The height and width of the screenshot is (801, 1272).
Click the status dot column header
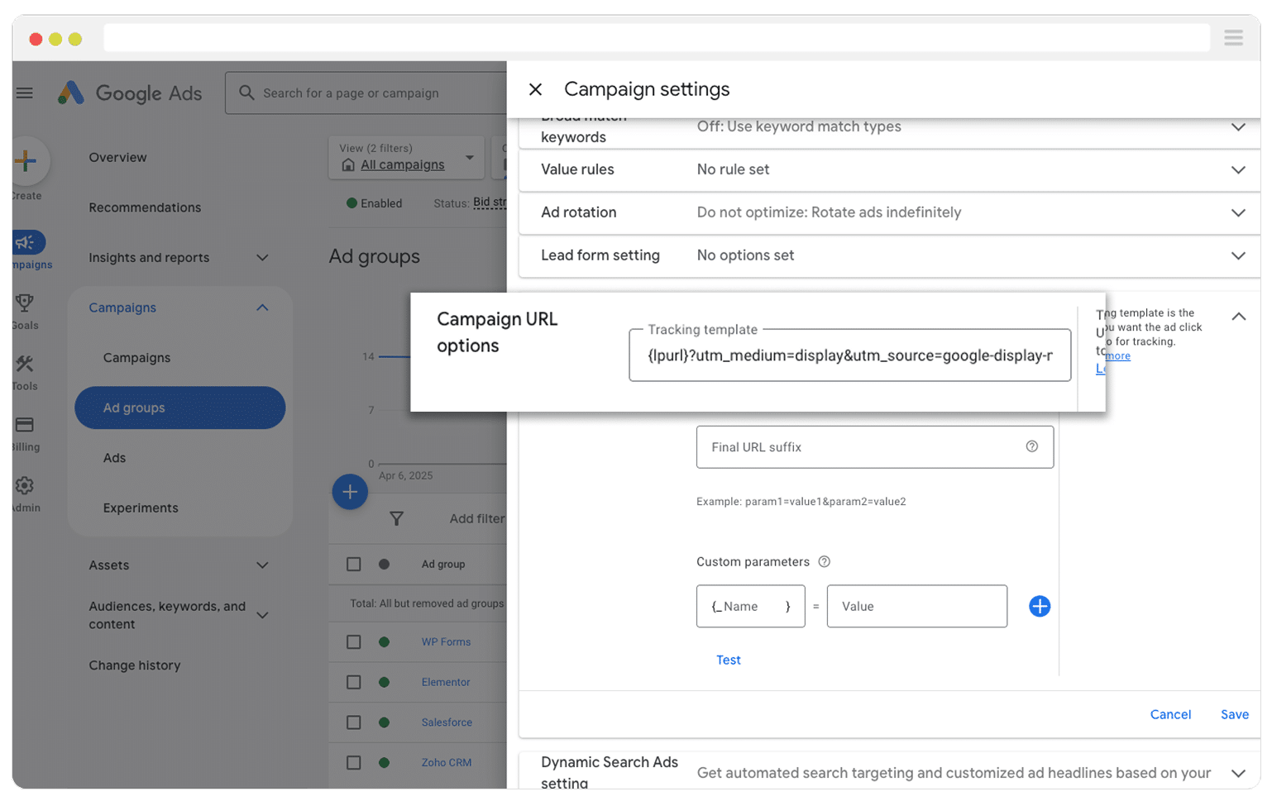click(384, 564)
